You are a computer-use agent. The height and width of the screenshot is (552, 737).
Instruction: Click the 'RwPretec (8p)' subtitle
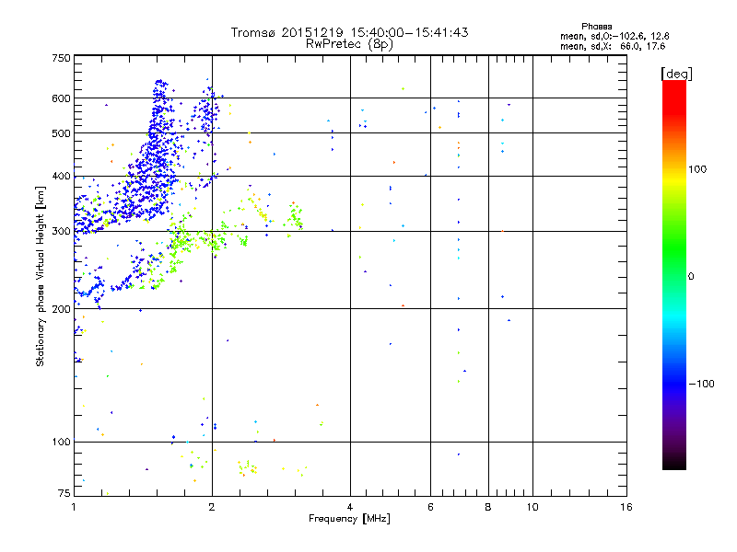tap(349, 44)
